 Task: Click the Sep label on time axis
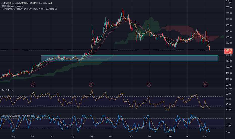(92, 136)
